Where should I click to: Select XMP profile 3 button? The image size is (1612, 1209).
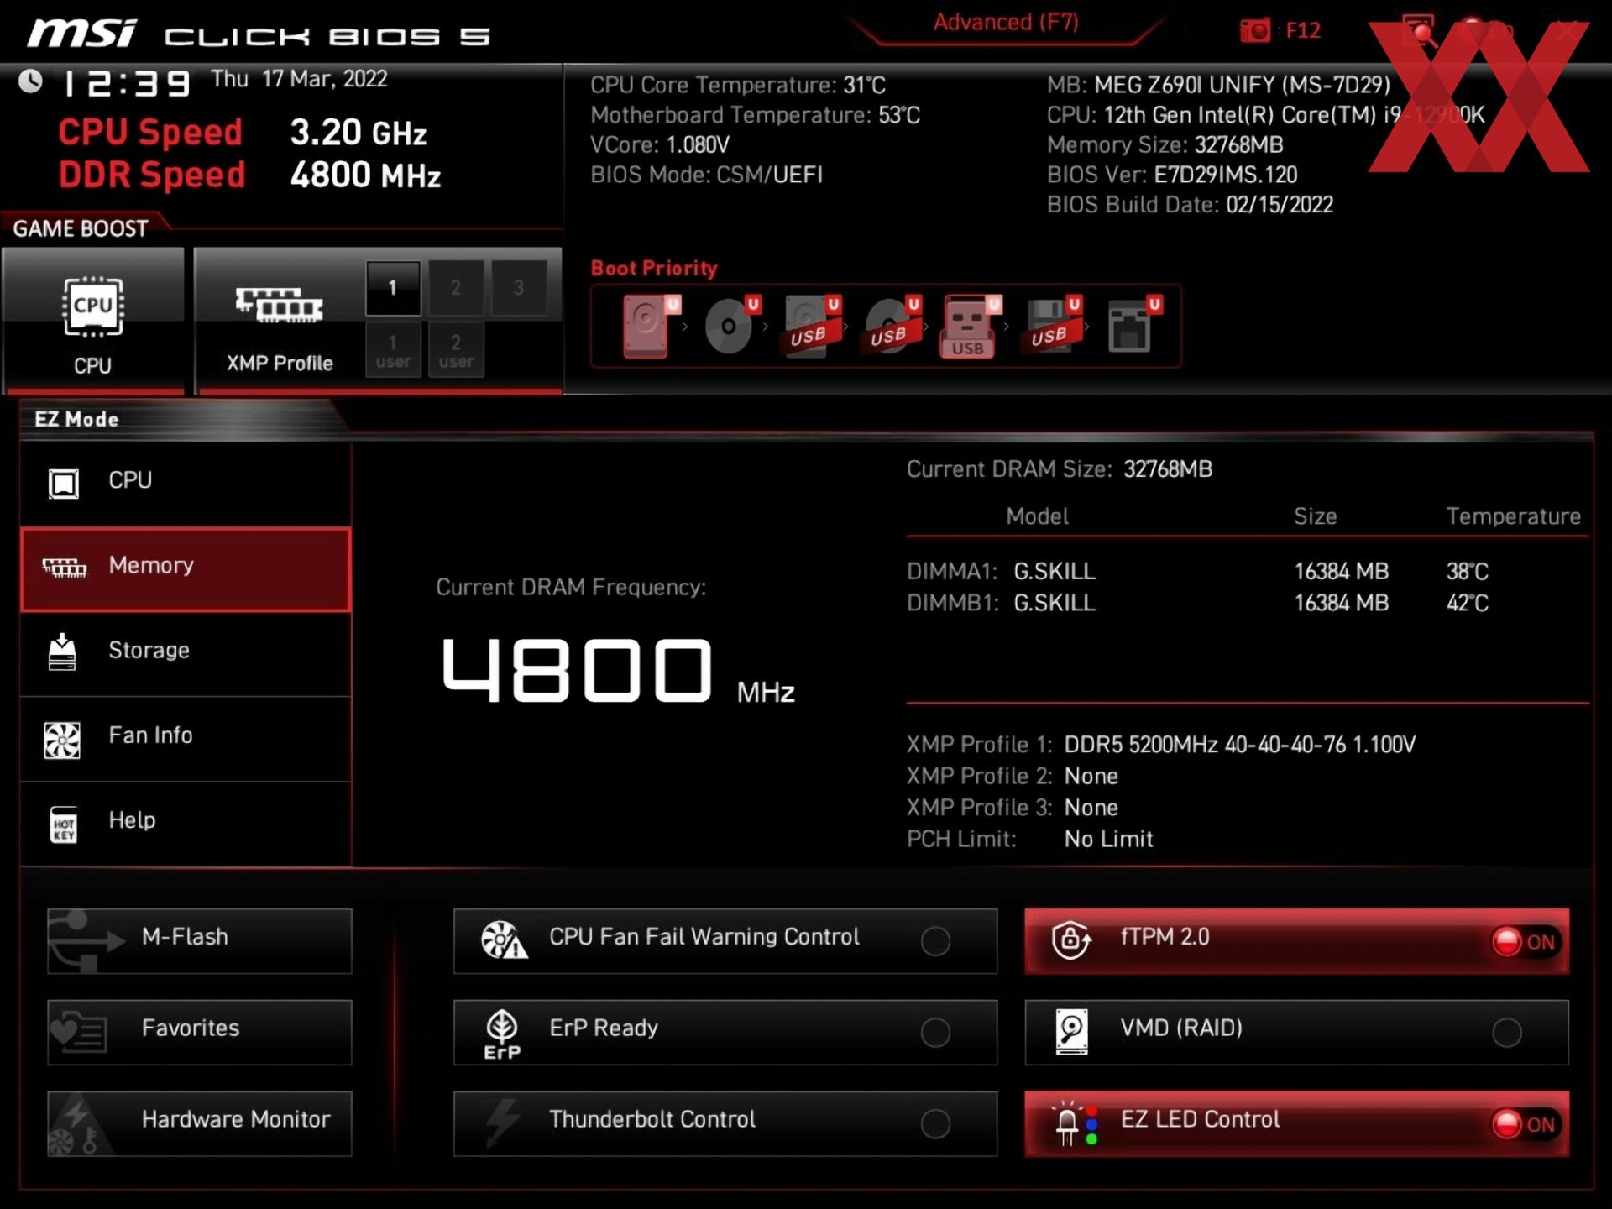(519, 288)
